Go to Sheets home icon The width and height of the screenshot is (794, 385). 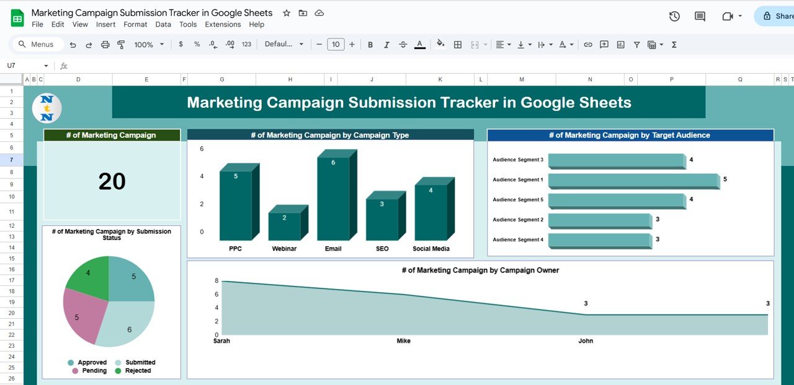(17, 18)
